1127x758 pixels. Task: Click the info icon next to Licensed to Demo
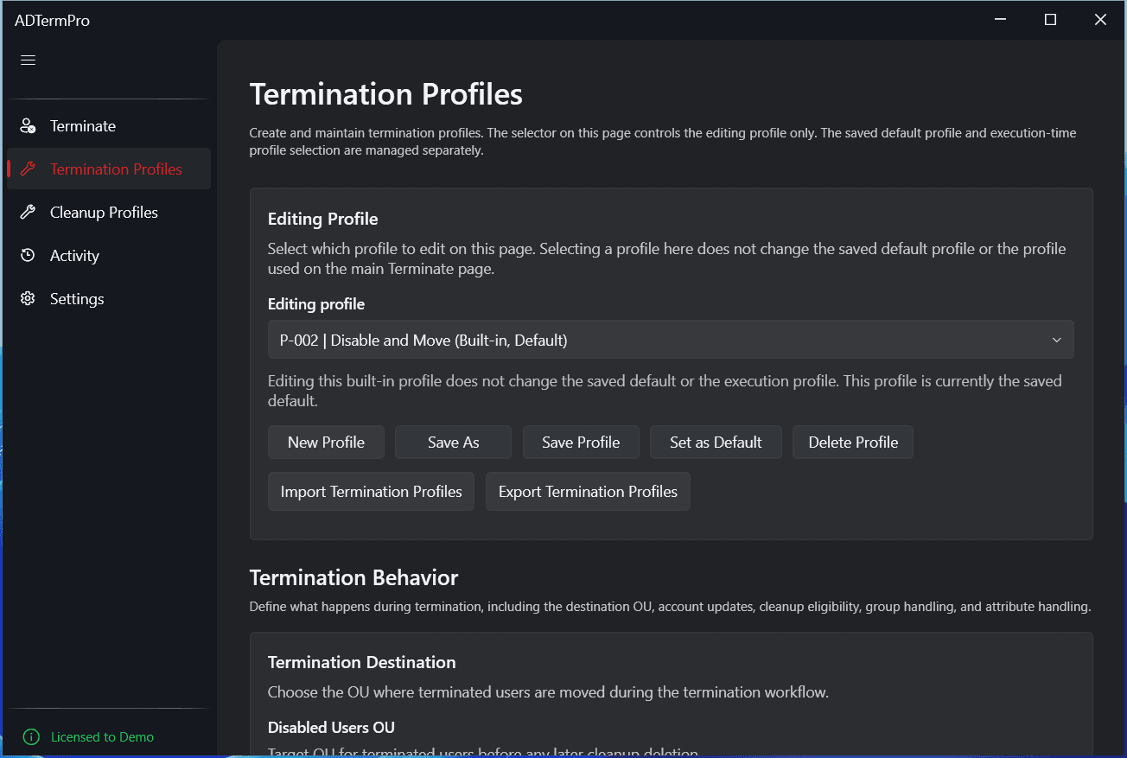pos(33,736)
